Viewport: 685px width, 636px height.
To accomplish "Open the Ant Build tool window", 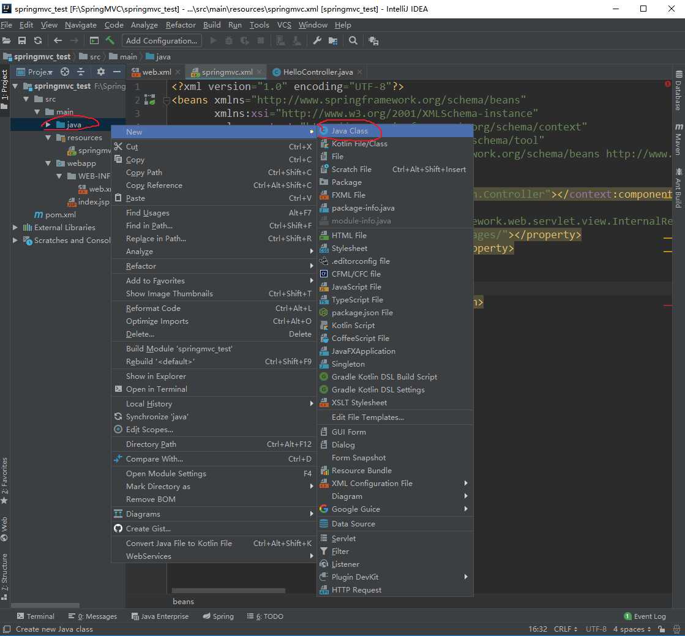I will pos(678,188).
